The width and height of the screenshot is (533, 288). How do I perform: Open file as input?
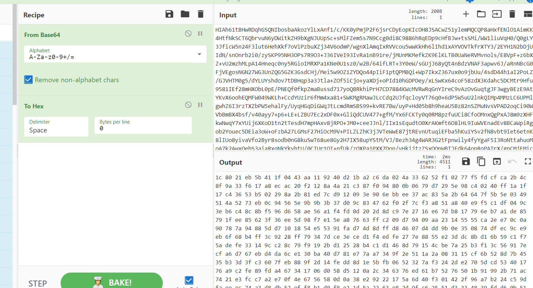[x=497, y=14]
